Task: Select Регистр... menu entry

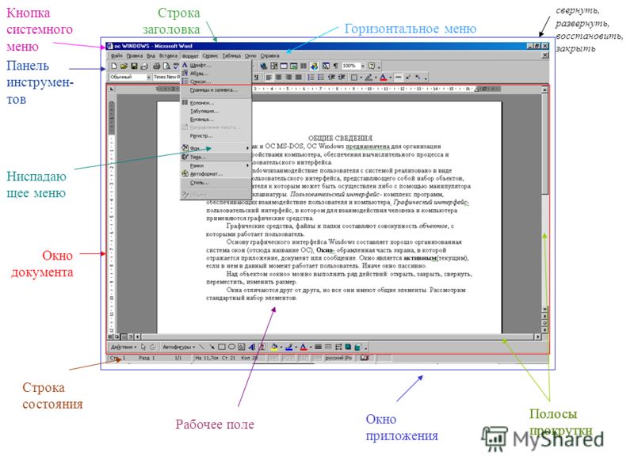Action: (216, 136)
